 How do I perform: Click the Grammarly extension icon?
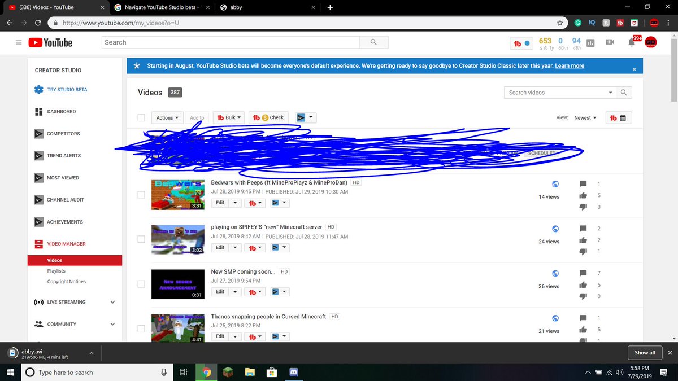pos(577,23)
